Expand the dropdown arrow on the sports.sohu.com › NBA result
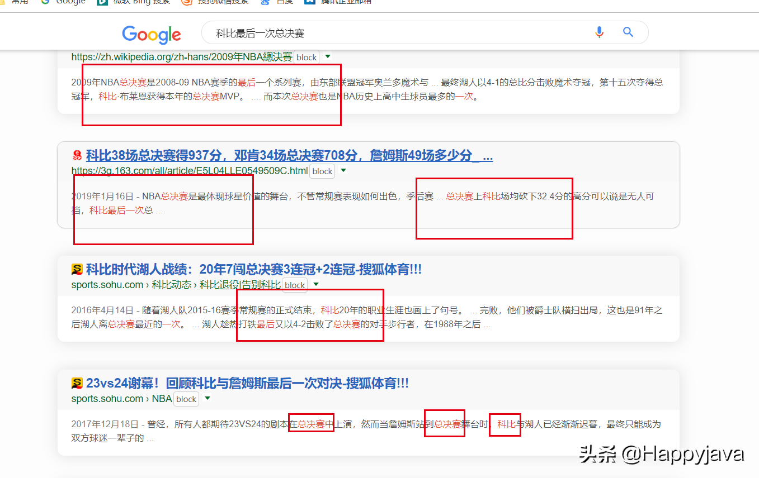 (208, 399)
